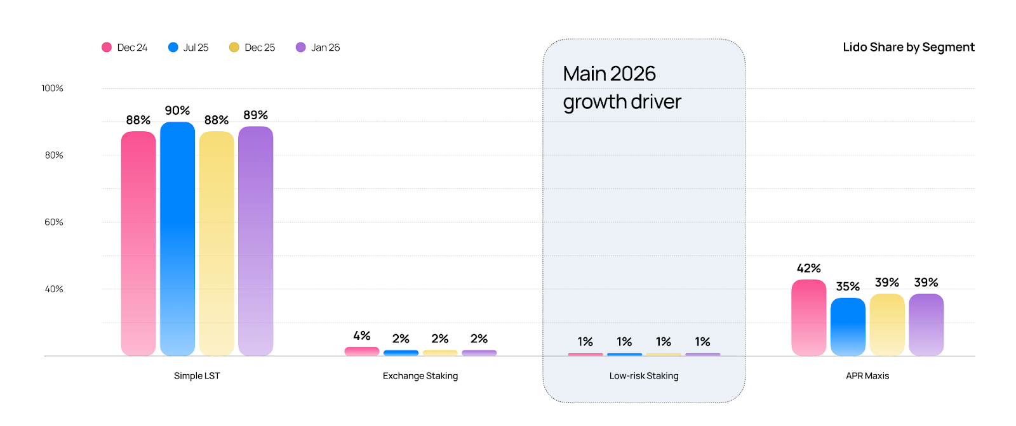Click the pink 42% APR Maxis bar
The image size is (1016, 426).
(809, 318)
